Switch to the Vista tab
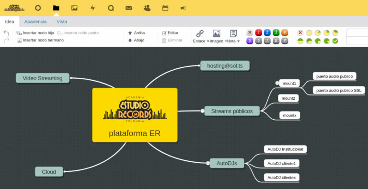 (x=62, y=22)
